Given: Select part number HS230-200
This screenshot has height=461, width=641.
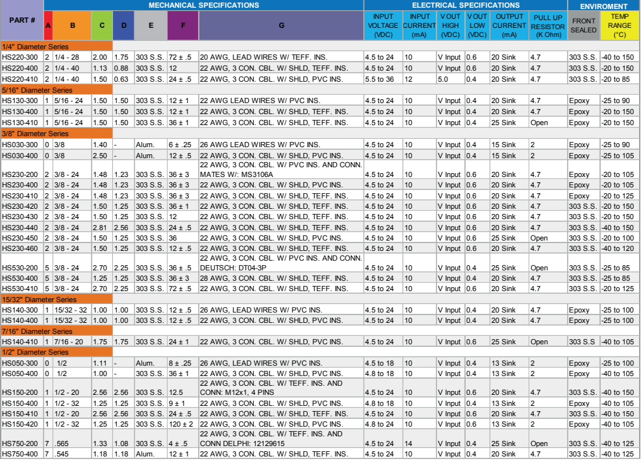Looking at the screenshot, I should [x=20, y=174].
